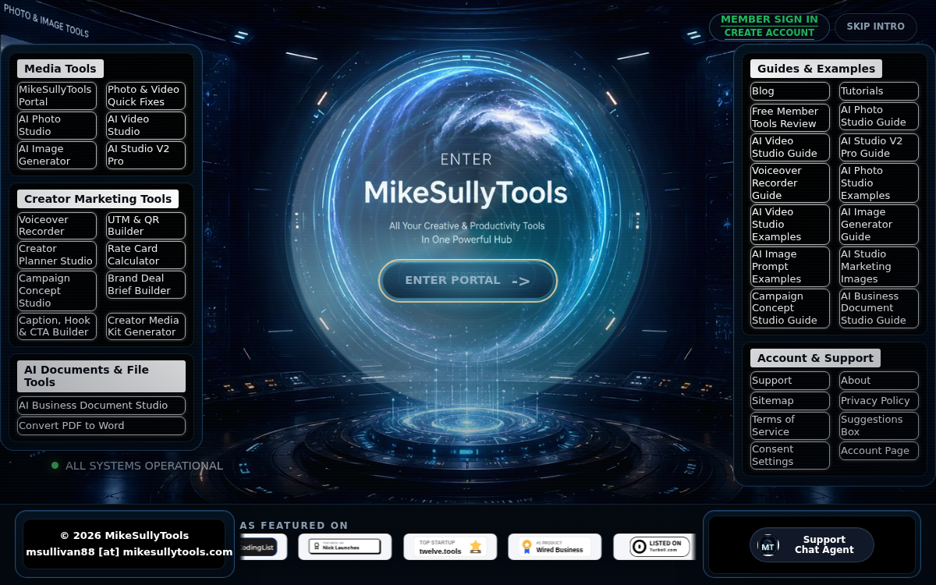The width and height of the screenshot is (936, 585).
Task: Open Caption, Hook & CTA Builder
Action: pyautogui.click(x=57, y=326)
